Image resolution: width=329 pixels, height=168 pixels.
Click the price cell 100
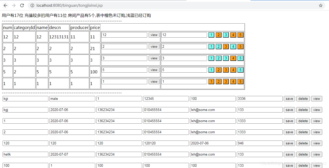tap(95, 72)
